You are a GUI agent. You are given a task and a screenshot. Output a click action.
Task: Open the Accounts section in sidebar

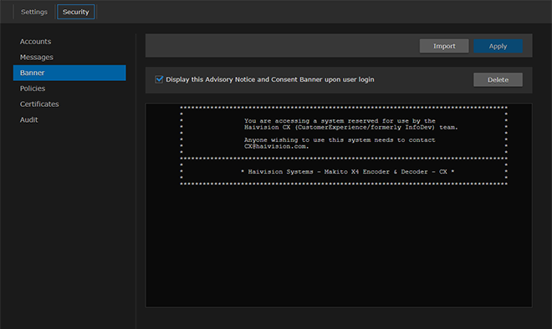(x=36, y=42)
